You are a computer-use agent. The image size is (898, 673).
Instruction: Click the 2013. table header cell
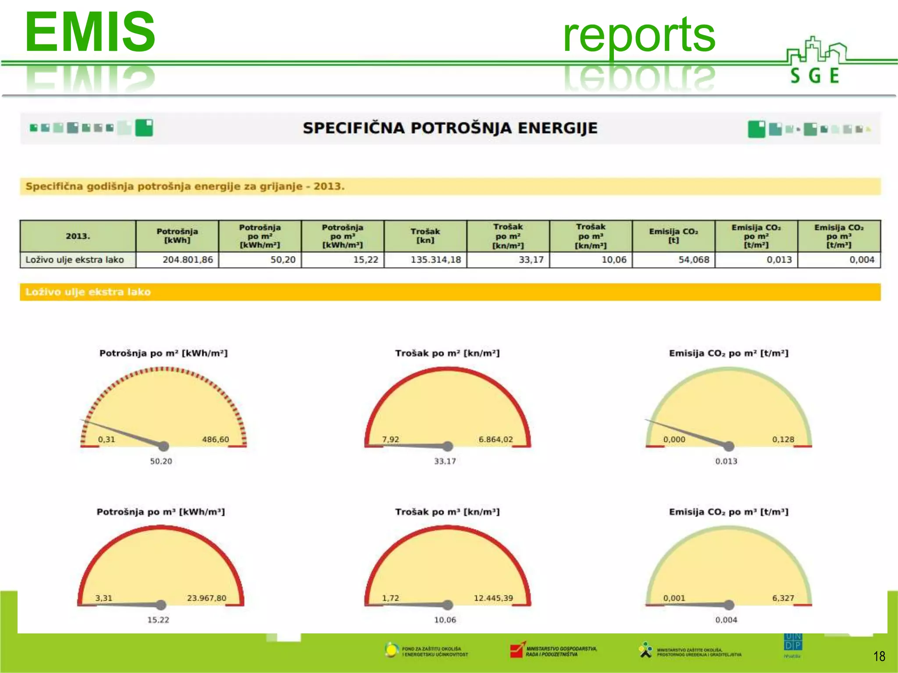[x=78, y=236]
